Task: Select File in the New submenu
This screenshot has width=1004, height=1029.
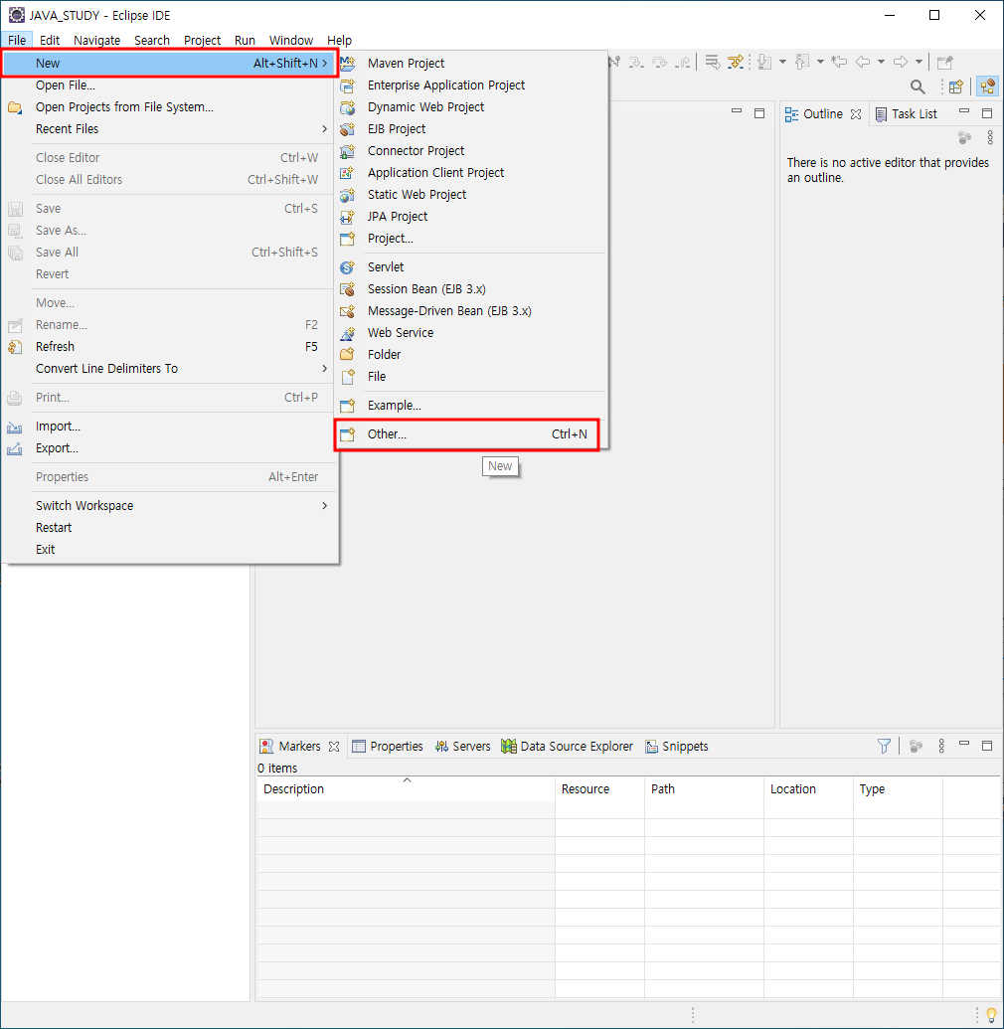Action: click(x=471, y=377)
